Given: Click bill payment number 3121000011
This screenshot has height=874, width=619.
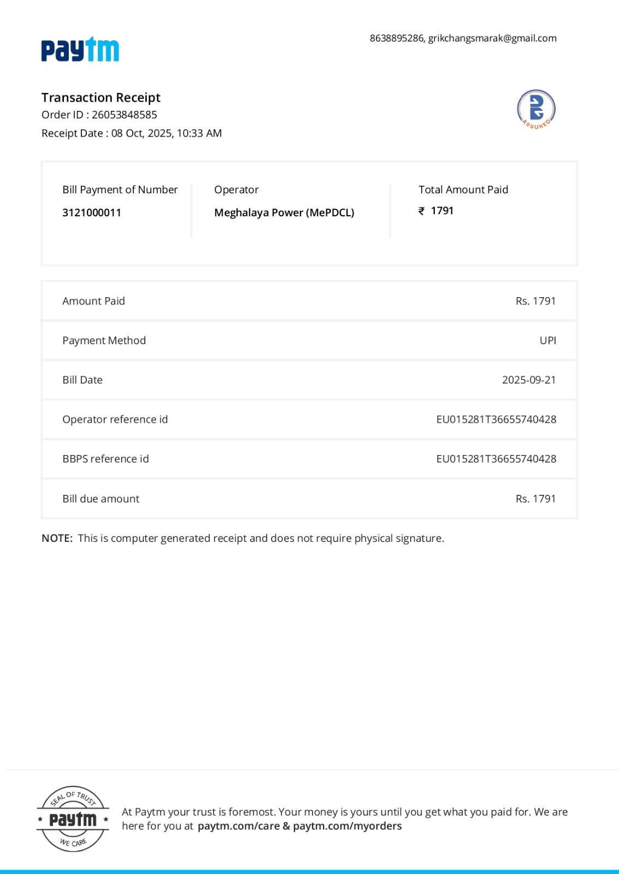Looking at the screenshot, I should 92,212.
